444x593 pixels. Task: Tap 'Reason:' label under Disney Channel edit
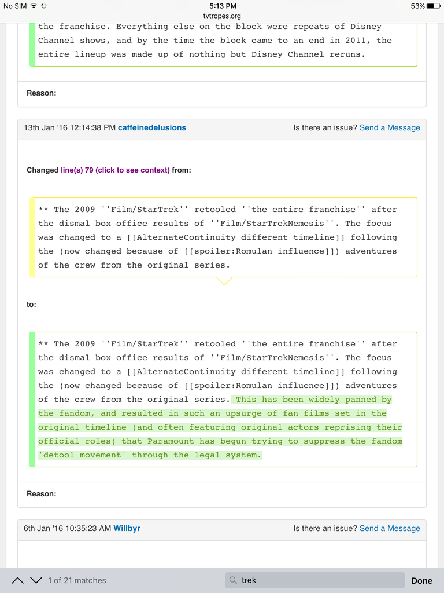(42, 93)
